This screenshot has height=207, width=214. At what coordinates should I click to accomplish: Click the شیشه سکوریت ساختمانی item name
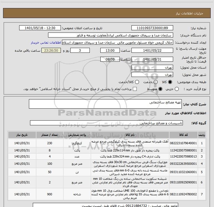(130, 182)
